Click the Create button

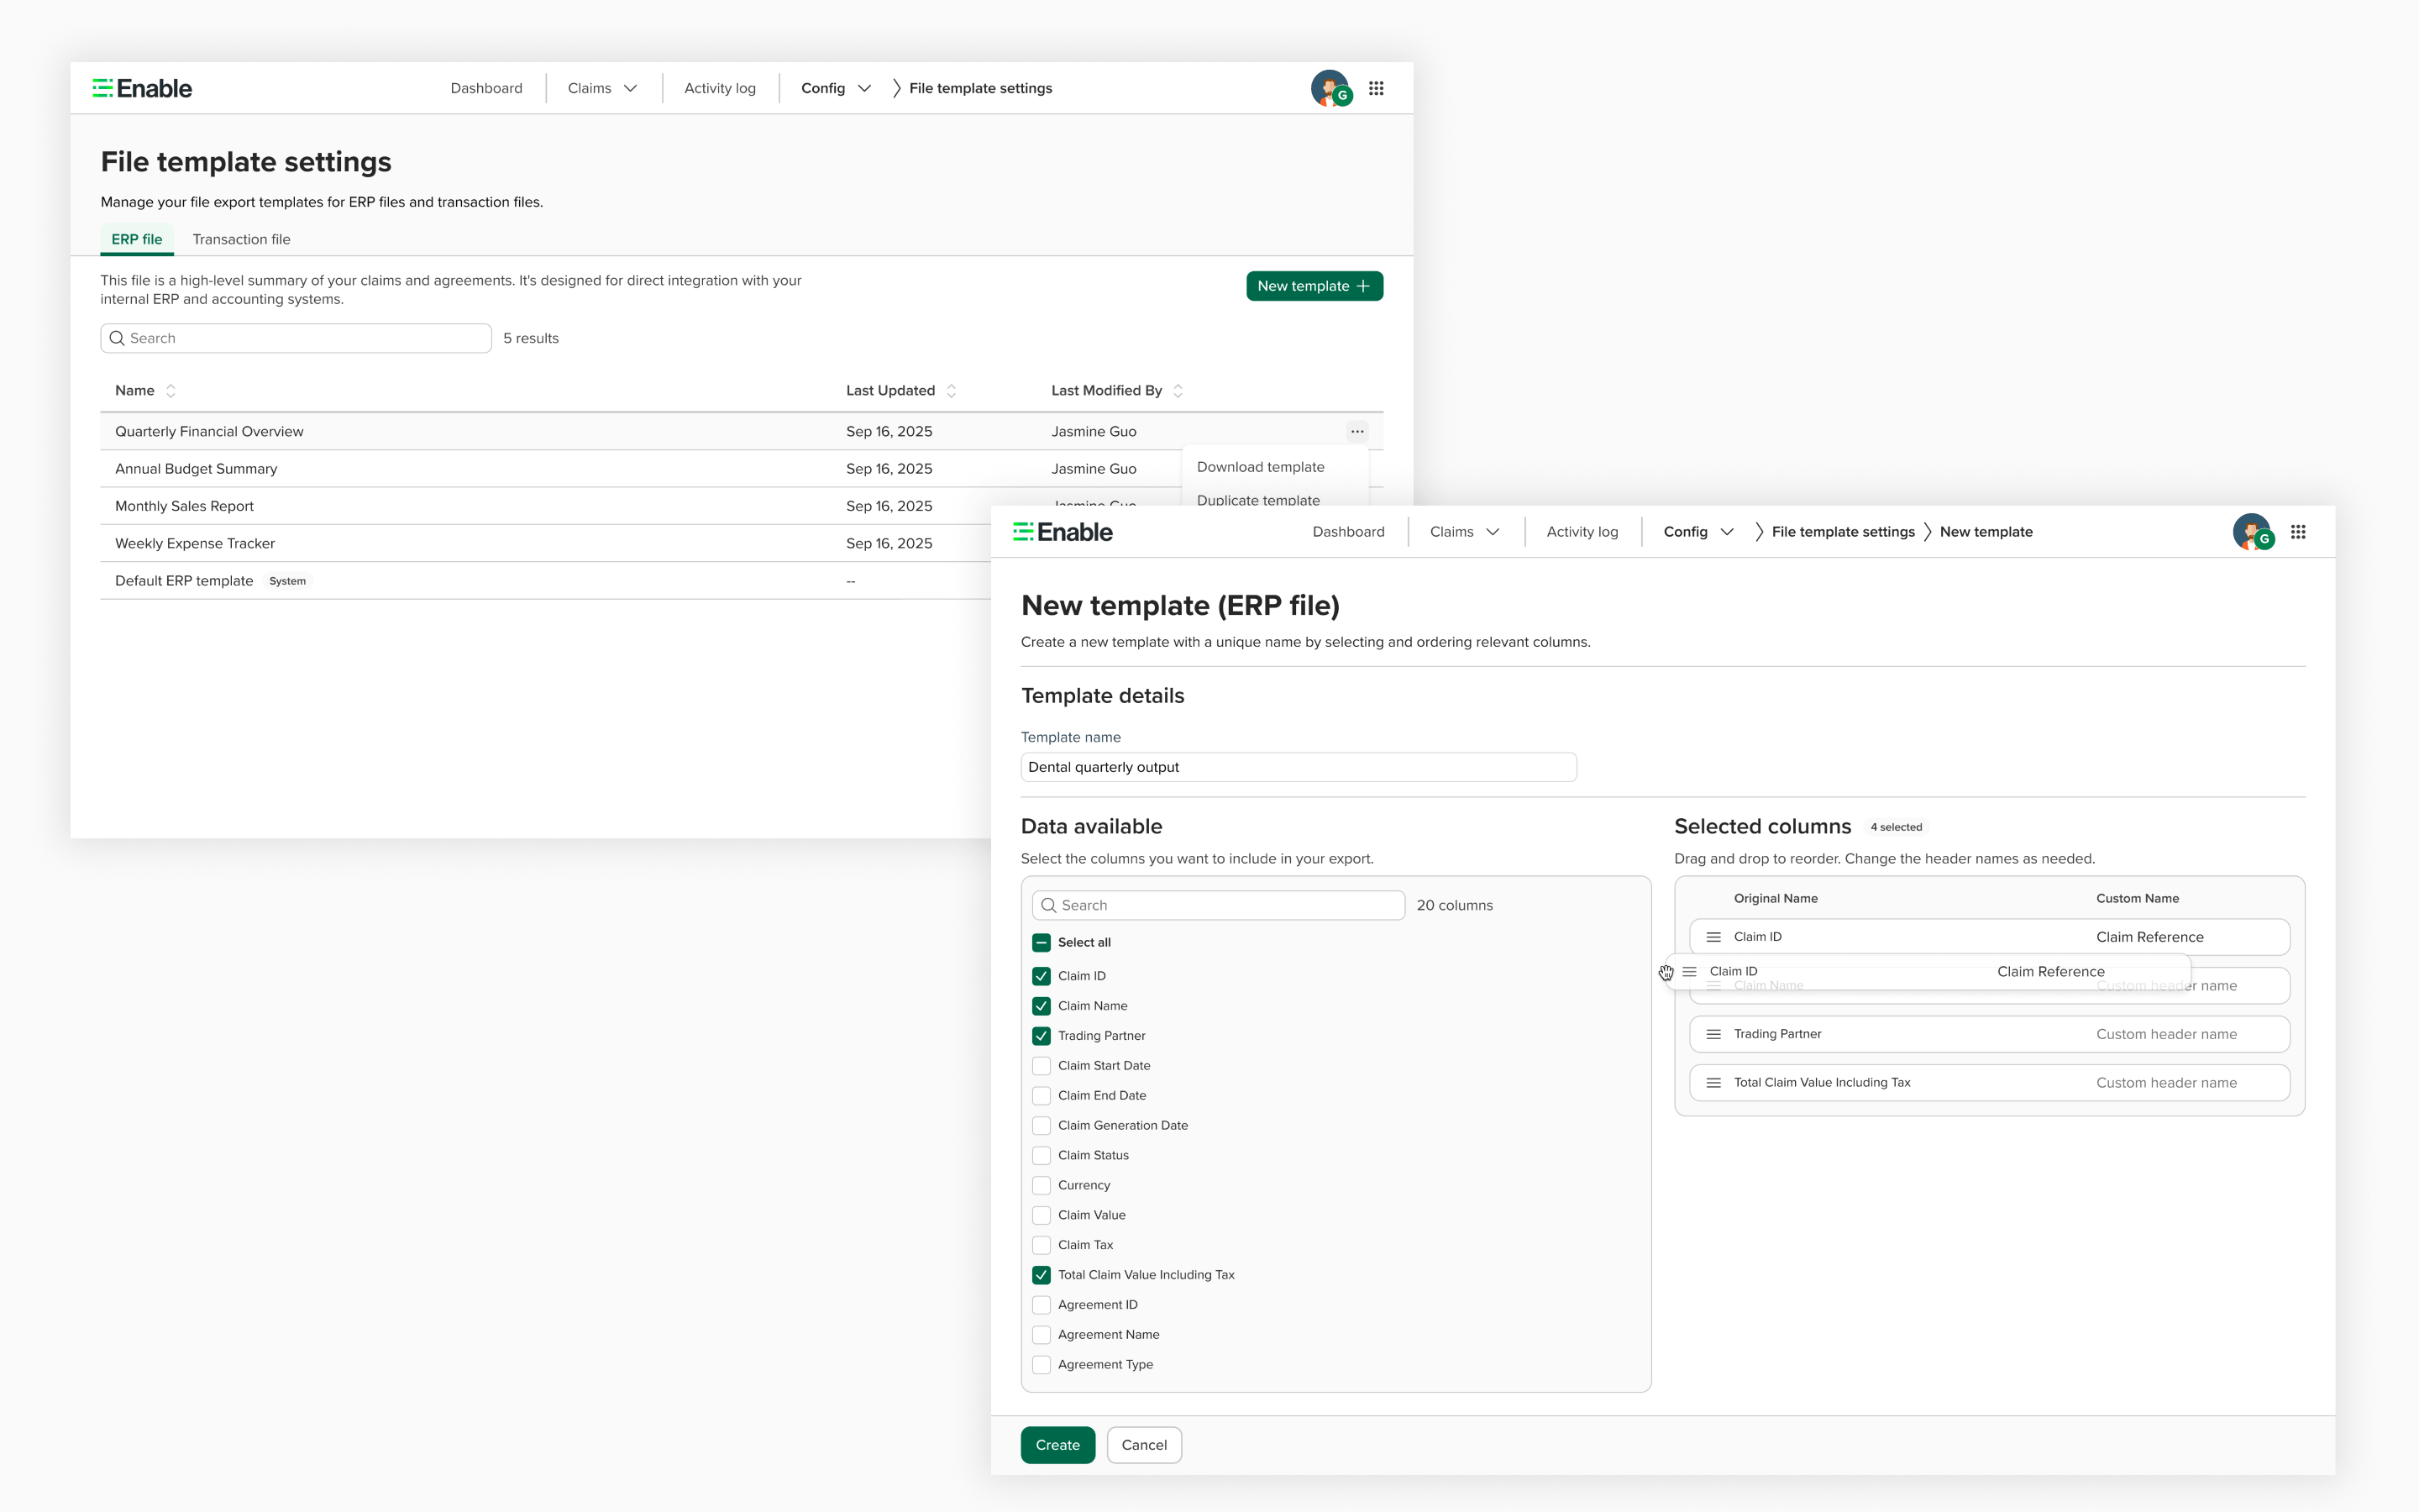1057,1444
